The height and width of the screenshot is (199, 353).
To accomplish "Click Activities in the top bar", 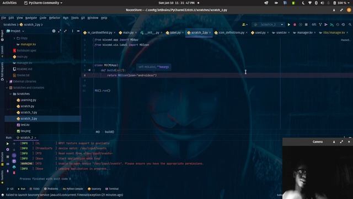I will (9, 3).
